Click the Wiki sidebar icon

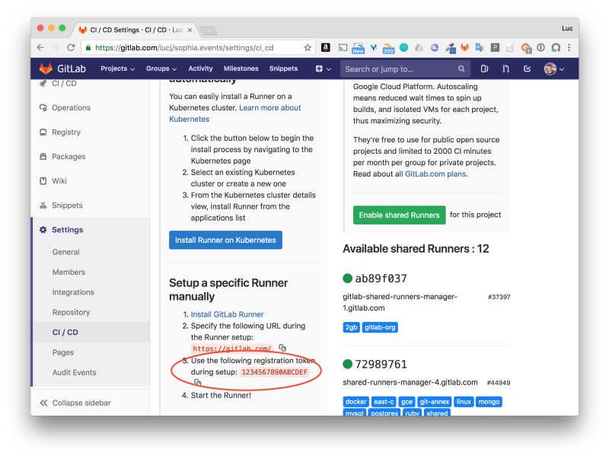pos(43,181)
